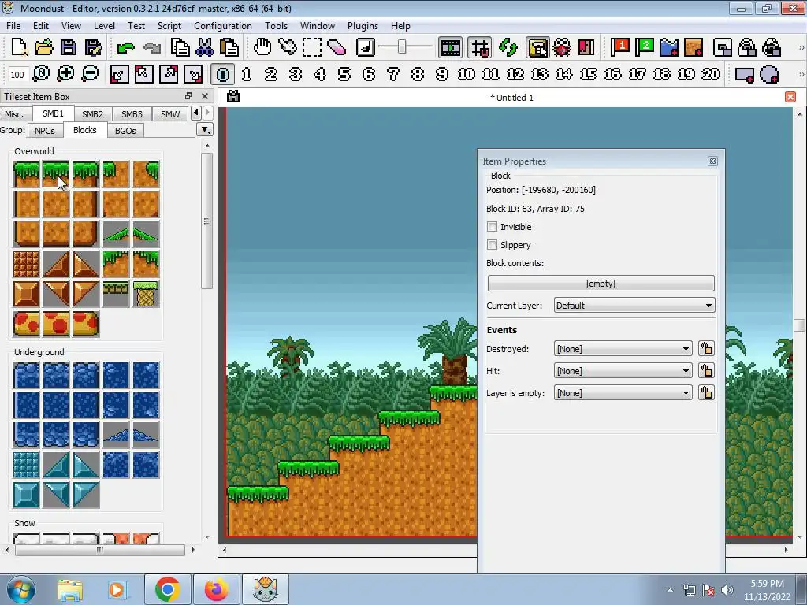This screenshot has width=807, height=605.
Task: Click the zoom percent field showing 100
Action: pos(17,75)
